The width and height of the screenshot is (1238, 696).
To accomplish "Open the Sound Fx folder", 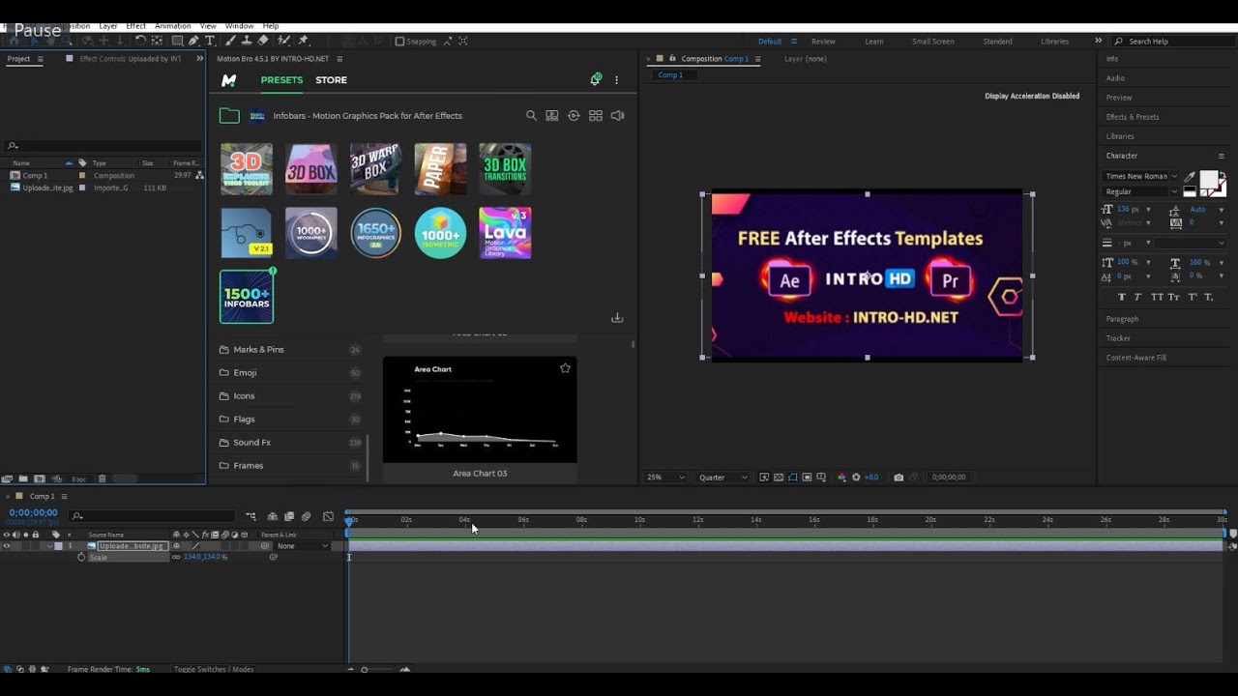I will tap(251, 443).
